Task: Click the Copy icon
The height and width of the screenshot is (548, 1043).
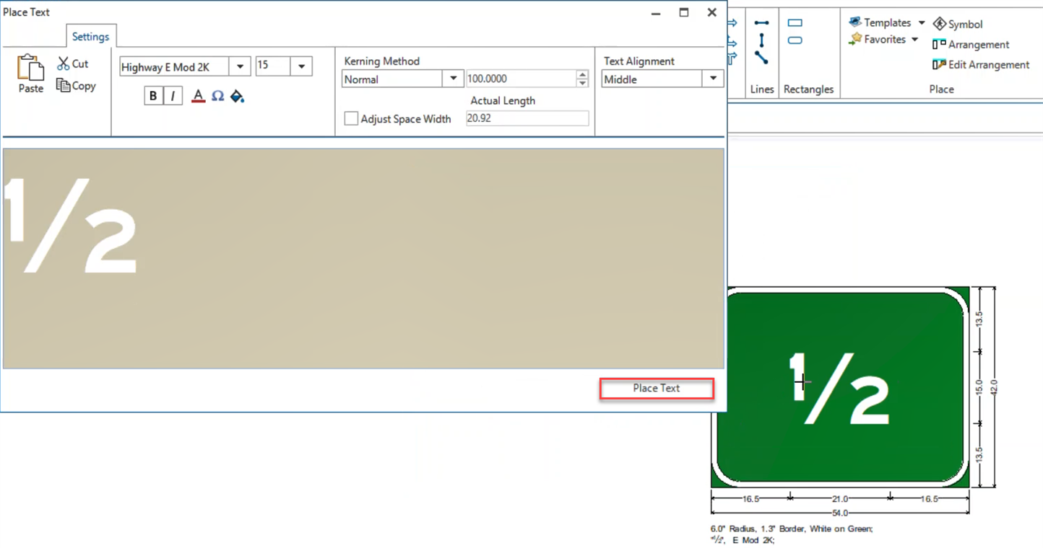Action: coord(64,86)
